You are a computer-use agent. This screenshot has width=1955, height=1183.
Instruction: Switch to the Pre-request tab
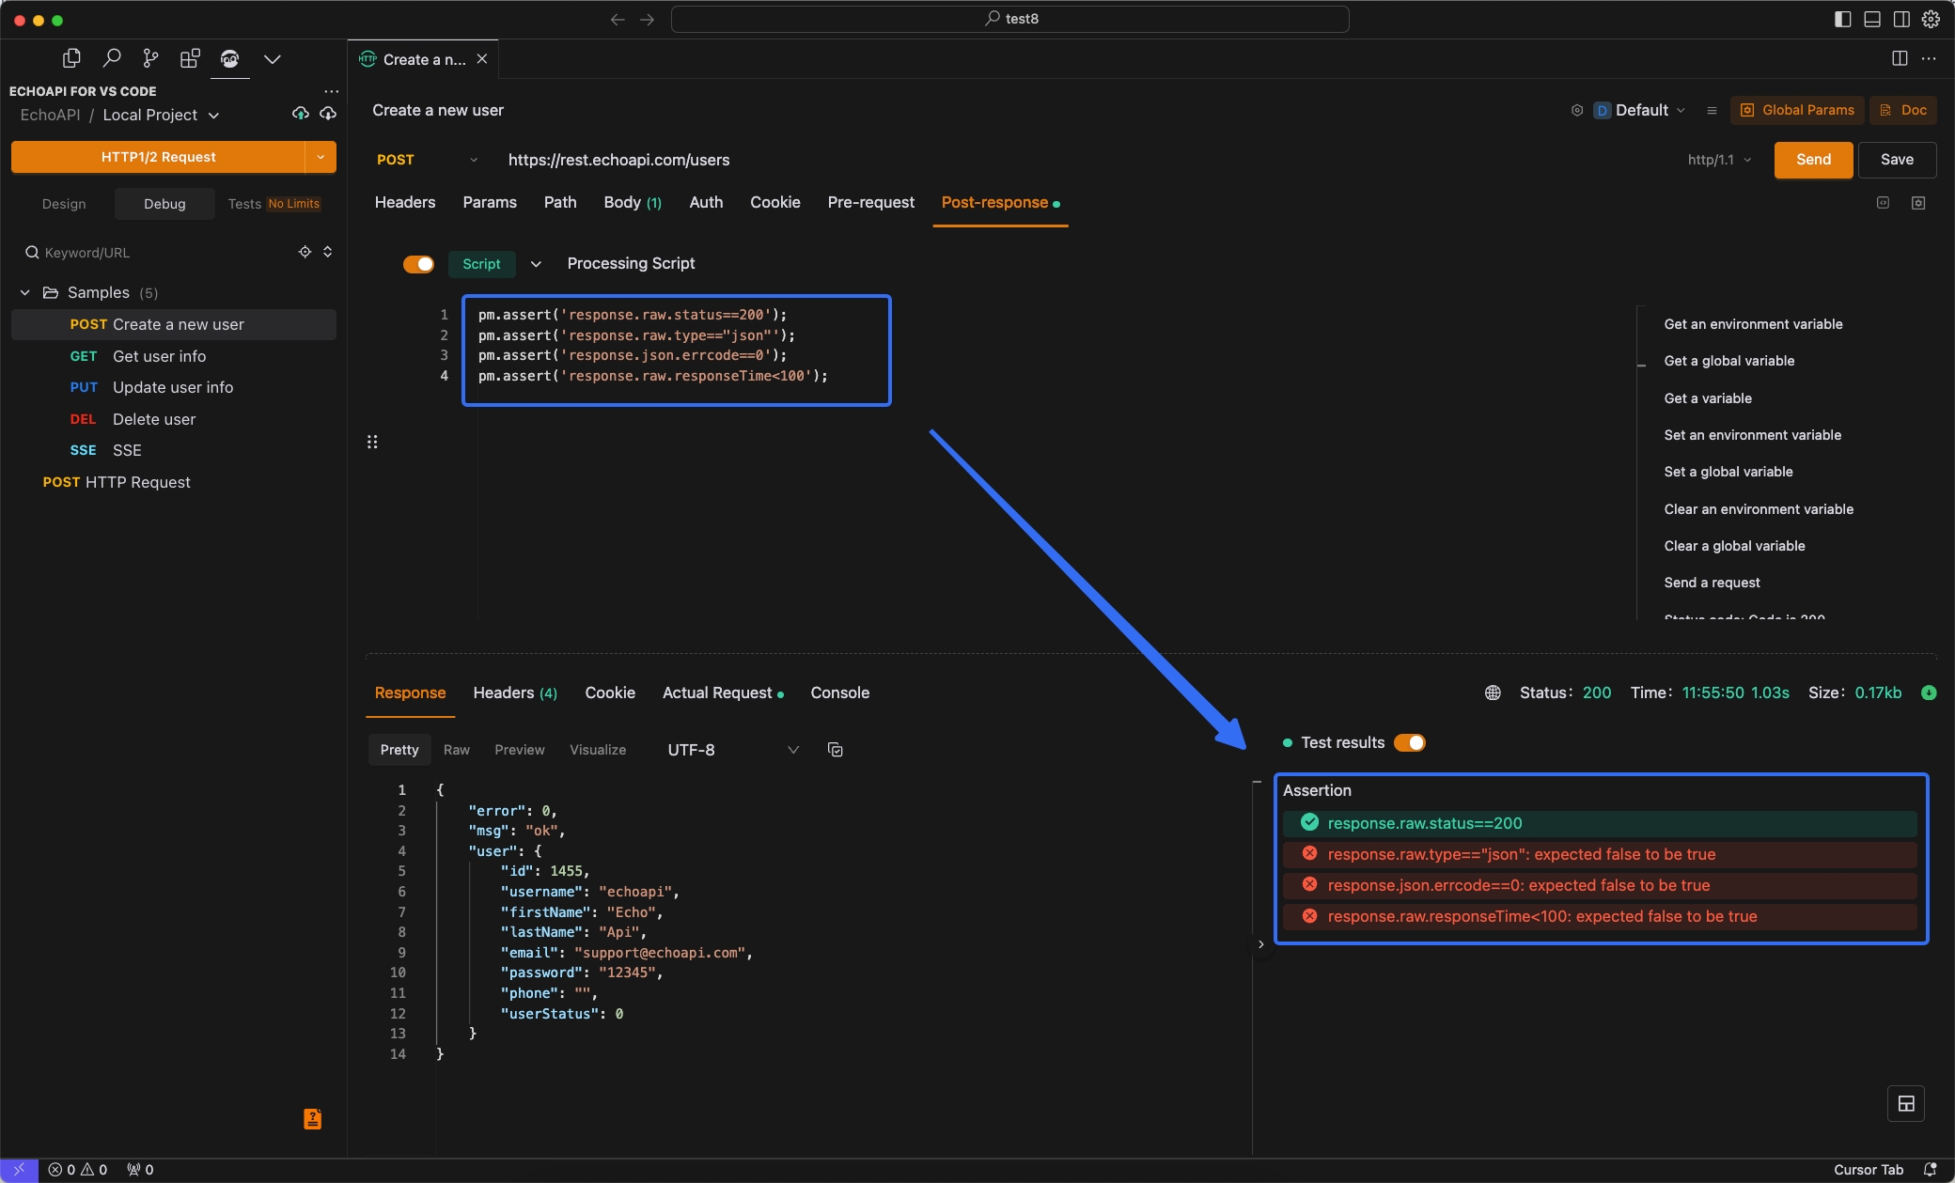(x=870, y=202)
